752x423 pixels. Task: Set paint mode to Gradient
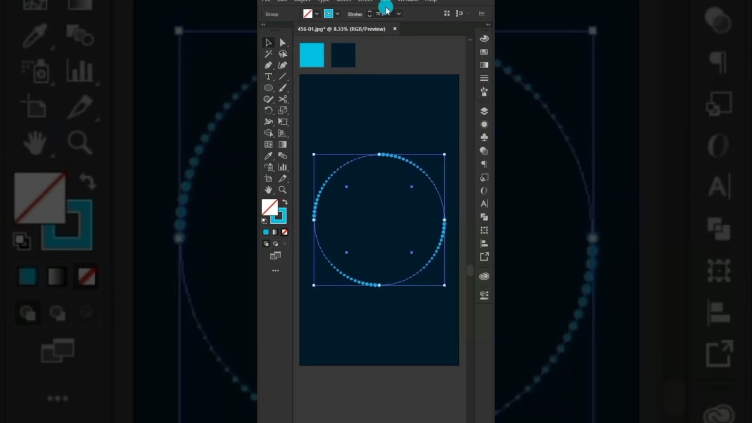[x=275, y=232]
